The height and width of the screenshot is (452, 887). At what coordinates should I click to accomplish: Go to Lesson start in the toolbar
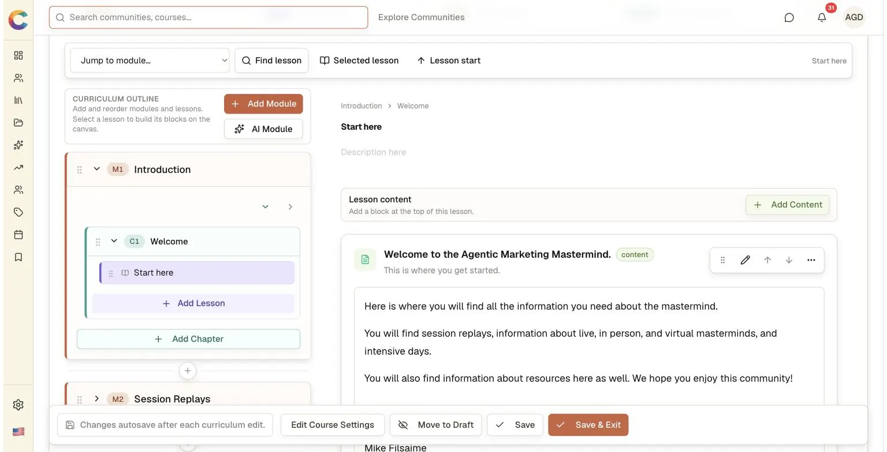click(449, 61)
